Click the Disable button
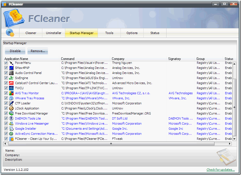The height and width of the screenshot is (175, 241). 15,51
